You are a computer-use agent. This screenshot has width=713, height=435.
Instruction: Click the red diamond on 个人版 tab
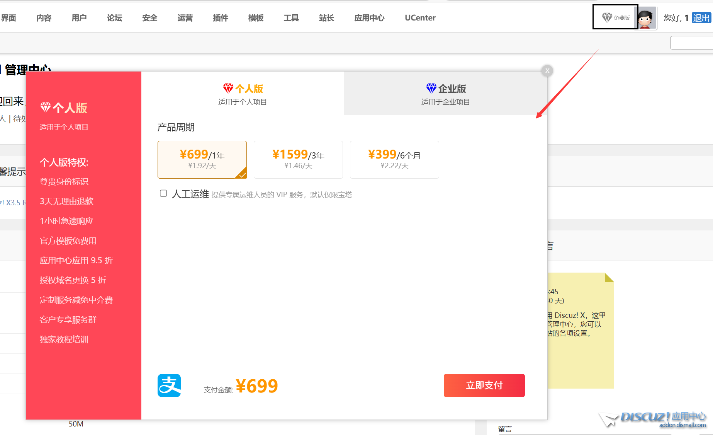point(228,89)
